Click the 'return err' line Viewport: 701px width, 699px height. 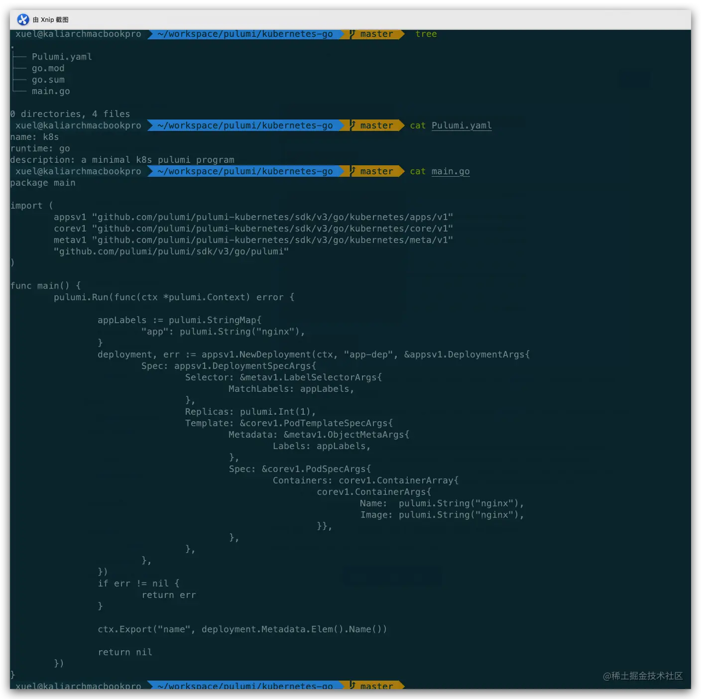169,595
